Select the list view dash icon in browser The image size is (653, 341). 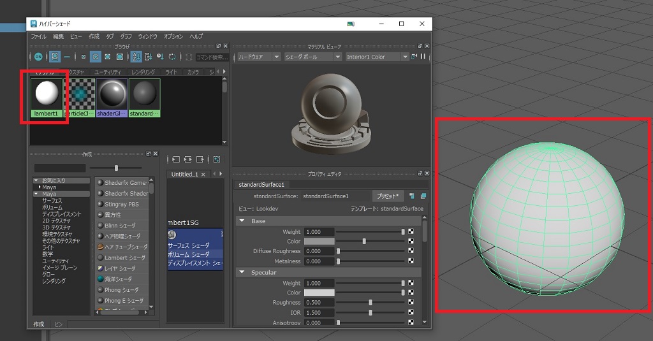pos(67,57)
